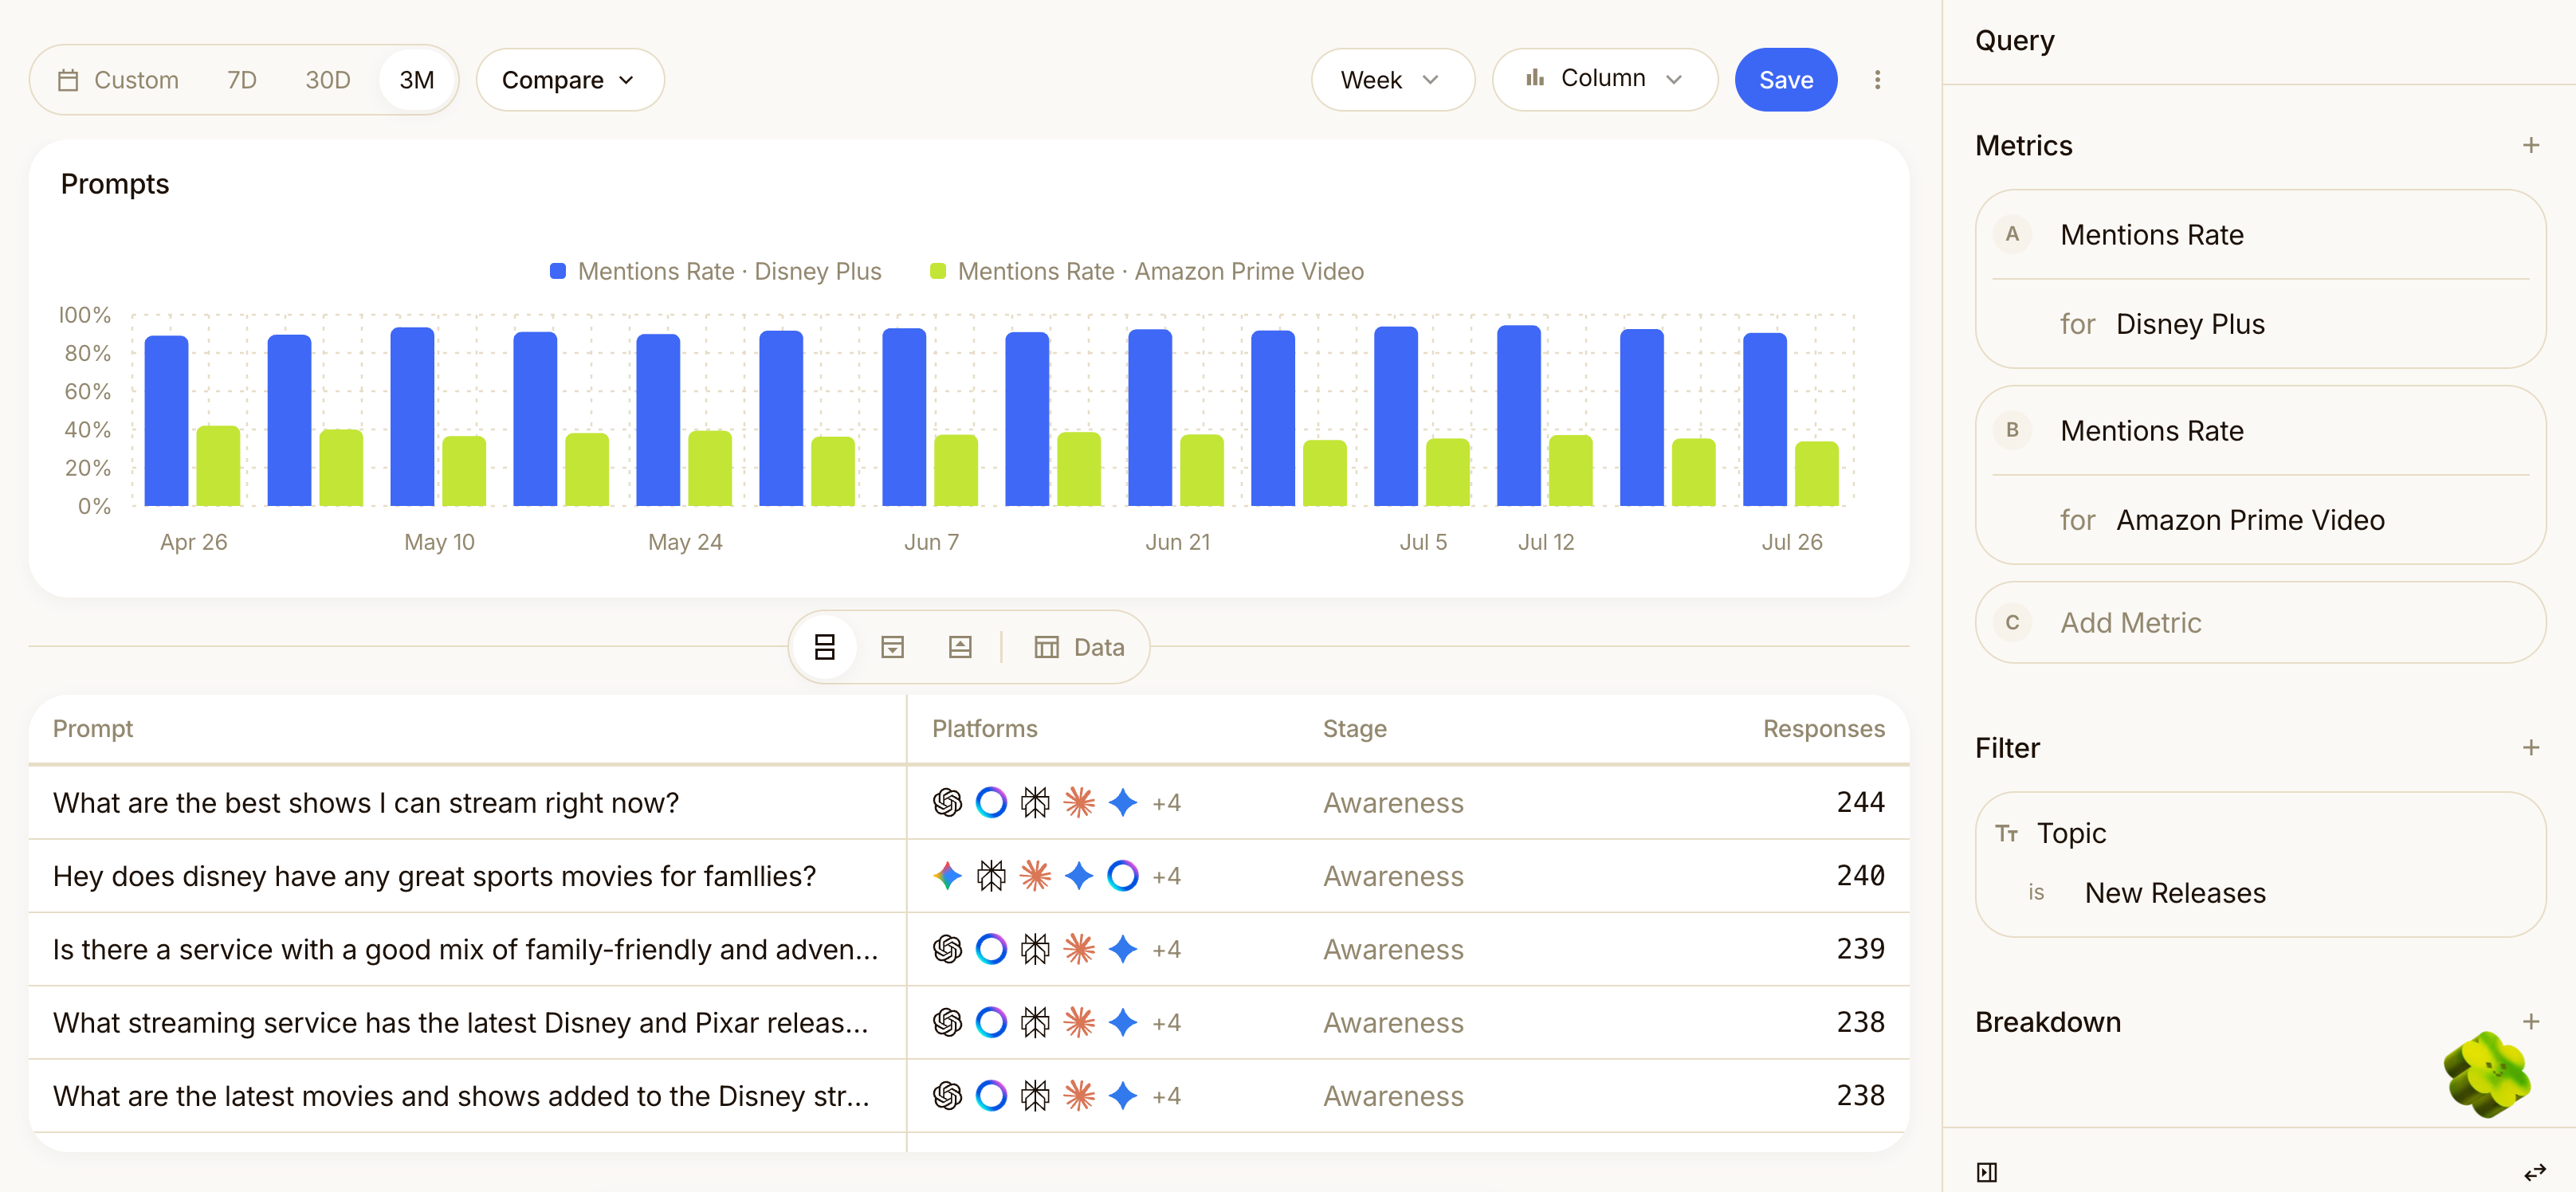Sort by the Prompt column header
Screen dimensions: 2576x1192
click(93, 729)
